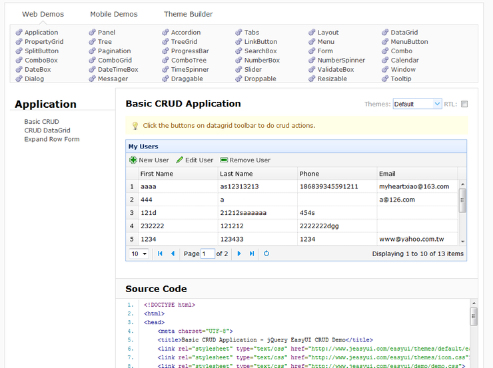493x368 pixels.
Task: Open the ValidateBox demo link
Action: (x=336, y=69)
